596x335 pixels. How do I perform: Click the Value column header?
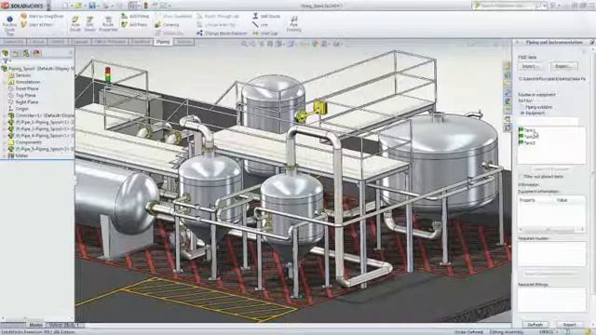coord(562,200)
